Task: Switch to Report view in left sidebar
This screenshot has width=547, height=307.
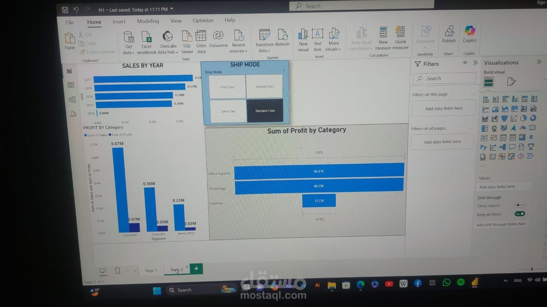Action: tap(69, 71)
